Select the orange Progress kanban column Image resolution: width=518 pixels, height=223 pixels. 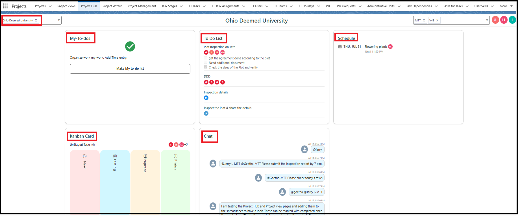pos(145,182)
